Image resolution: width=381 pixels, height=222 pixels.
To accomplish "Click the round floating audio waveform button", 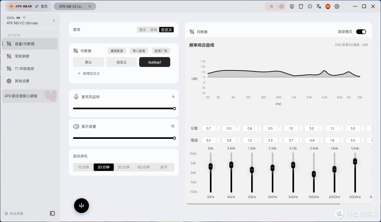I will [x=81, y=206].
